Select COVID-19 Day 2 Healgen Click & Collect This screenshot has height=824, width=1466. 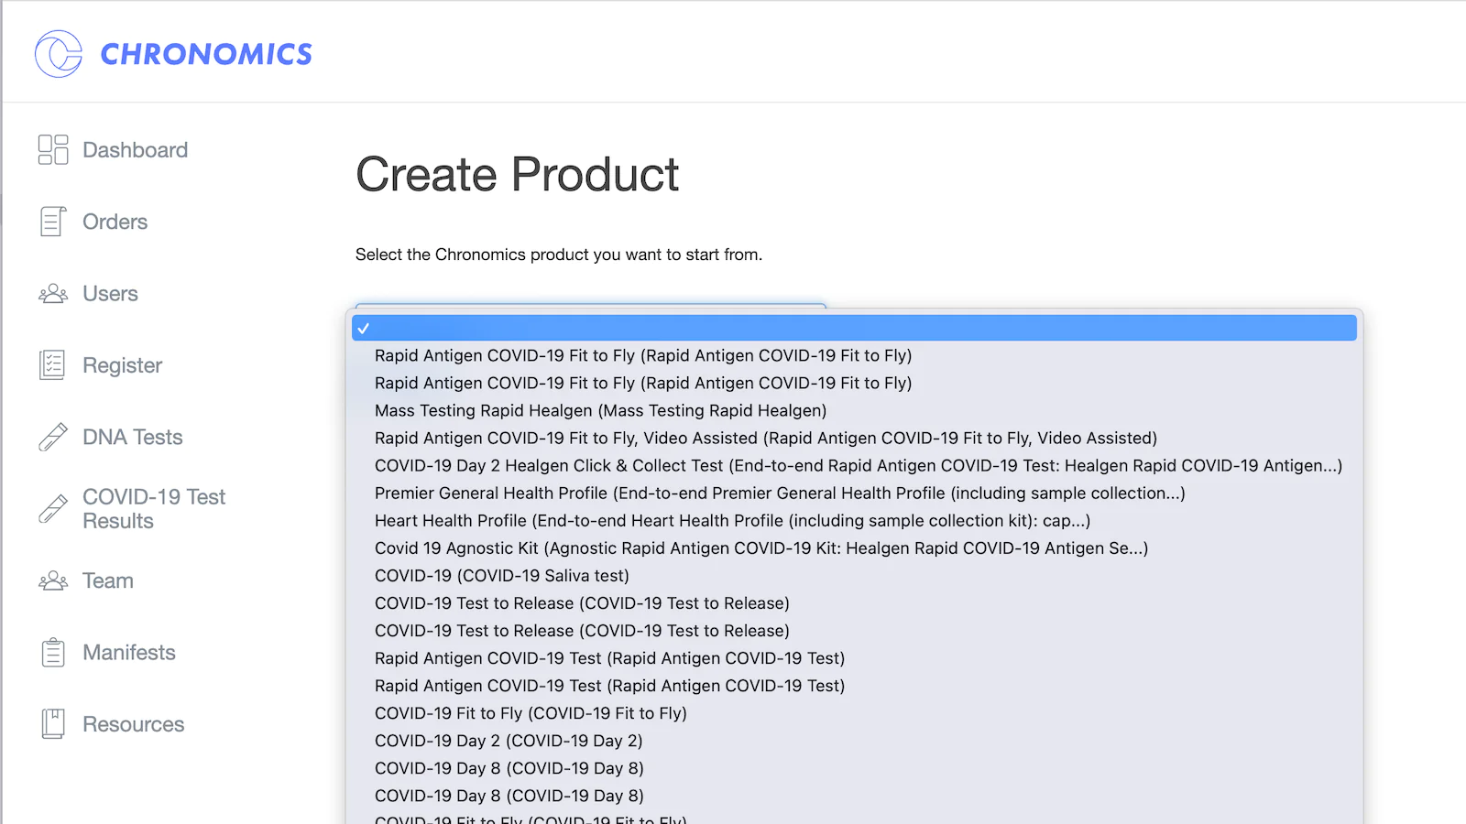pyautogui.click(x=858, y=465)
